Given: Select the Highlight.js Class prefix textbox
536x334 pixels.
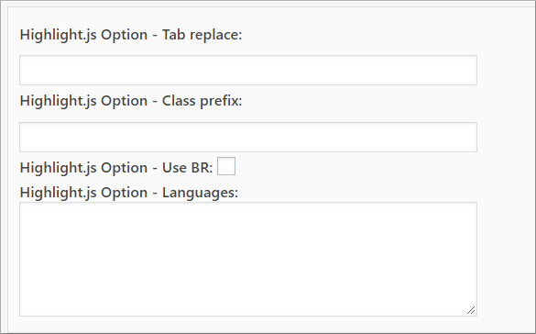Looking at the screenshot, I should pyautogui.click(x=248, y=137).
